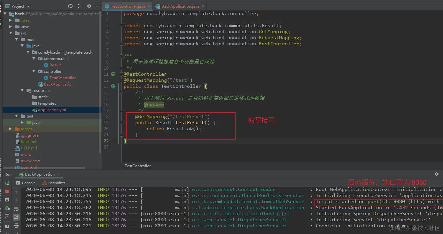
Task: Collapse the controller package
Action: tap(34, 71)
